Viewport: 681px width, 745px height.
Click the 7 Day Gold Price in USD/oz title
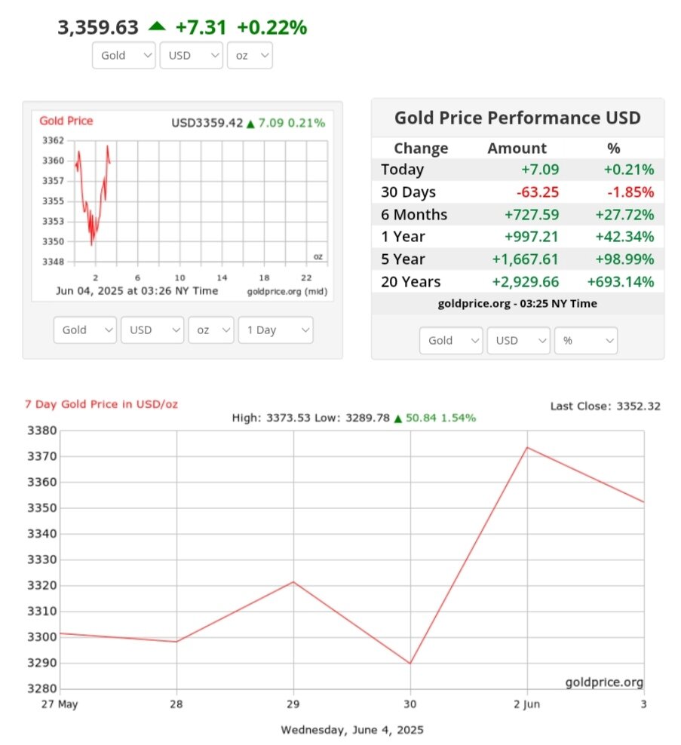(x=102, y=404)
